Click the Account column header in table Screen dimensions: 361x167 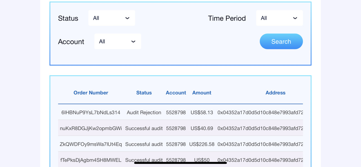[176, 93]
